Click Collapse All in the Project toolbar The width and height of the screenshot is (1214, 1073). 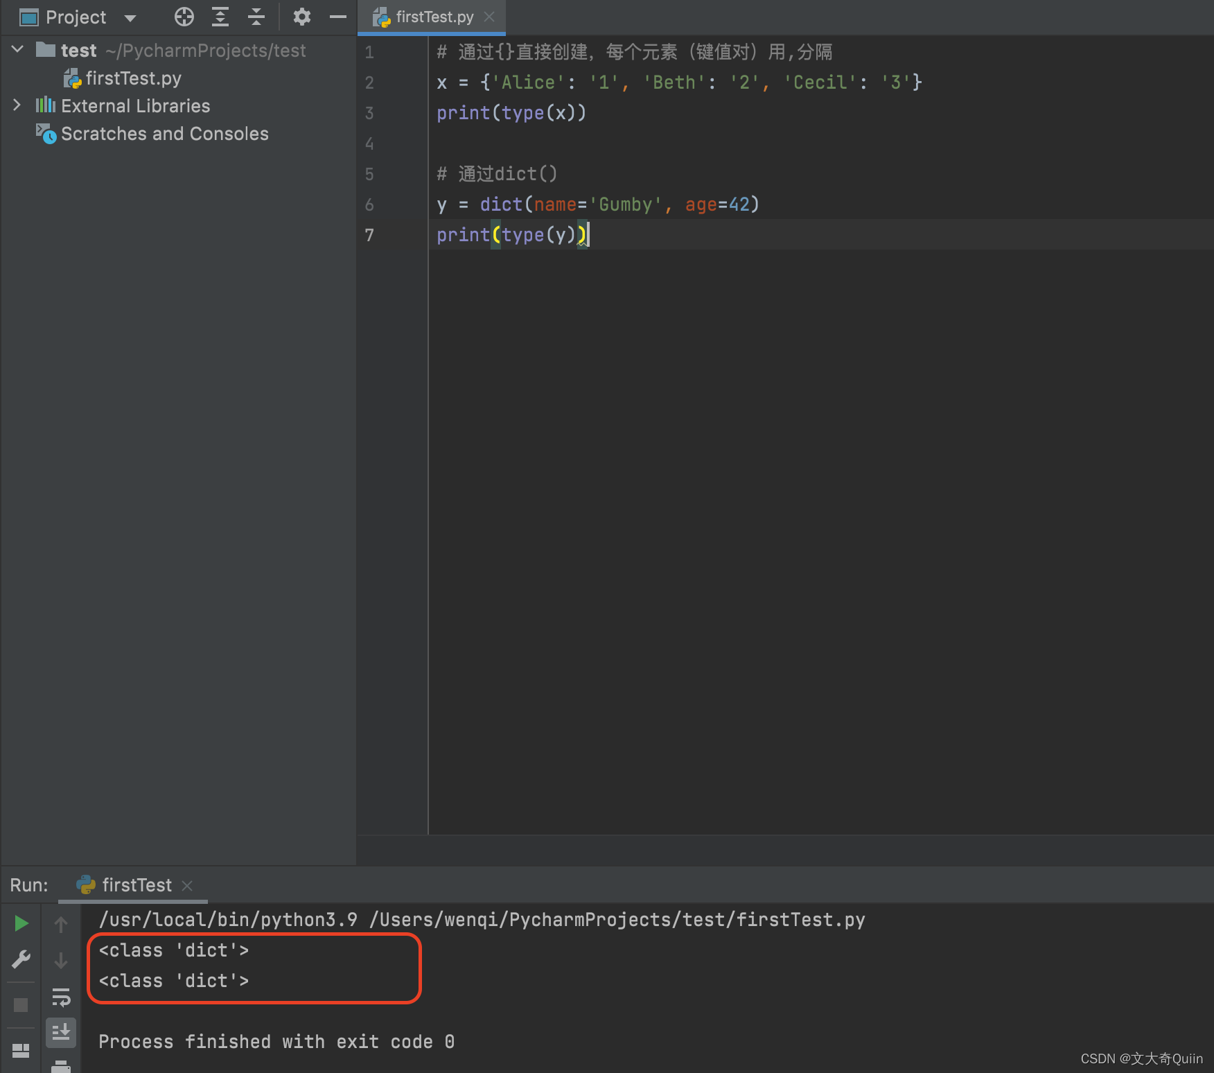point(256,17)
